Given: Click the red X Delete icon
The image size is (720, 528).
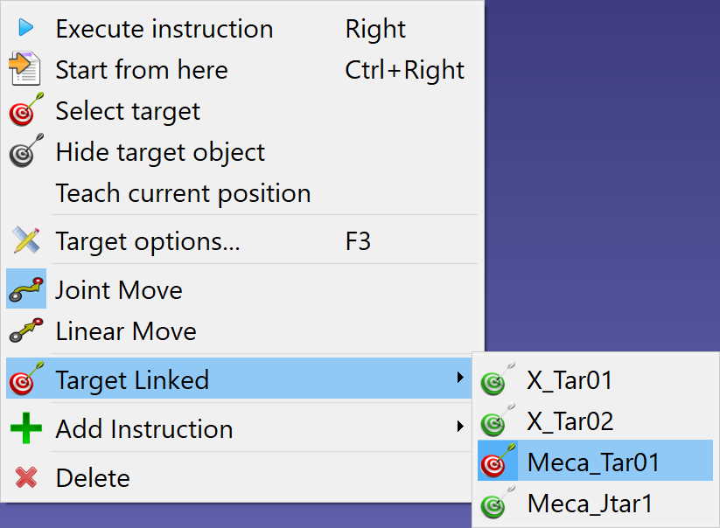Looking at the screenshot, I should [26, 477].
